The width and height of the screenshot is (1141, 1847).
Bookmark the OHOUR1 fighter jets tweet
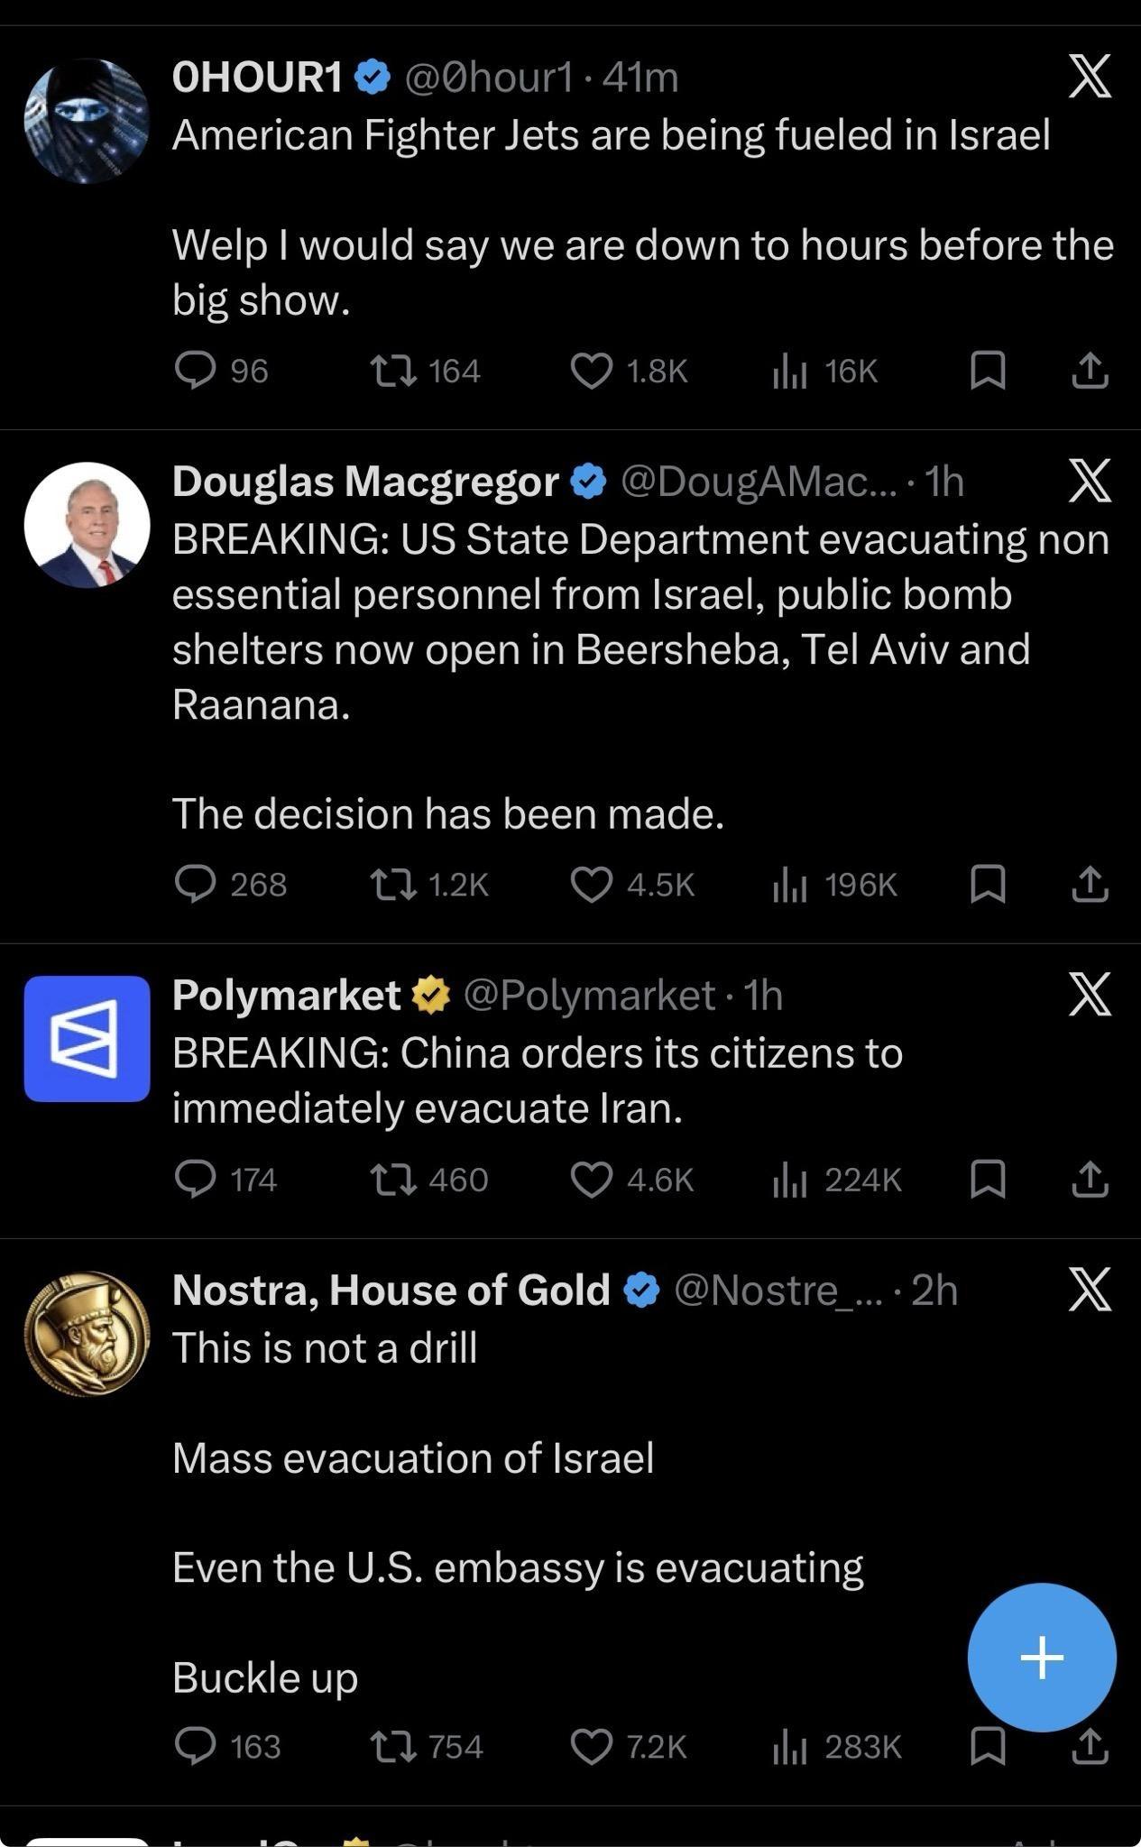tap(987, 370)
